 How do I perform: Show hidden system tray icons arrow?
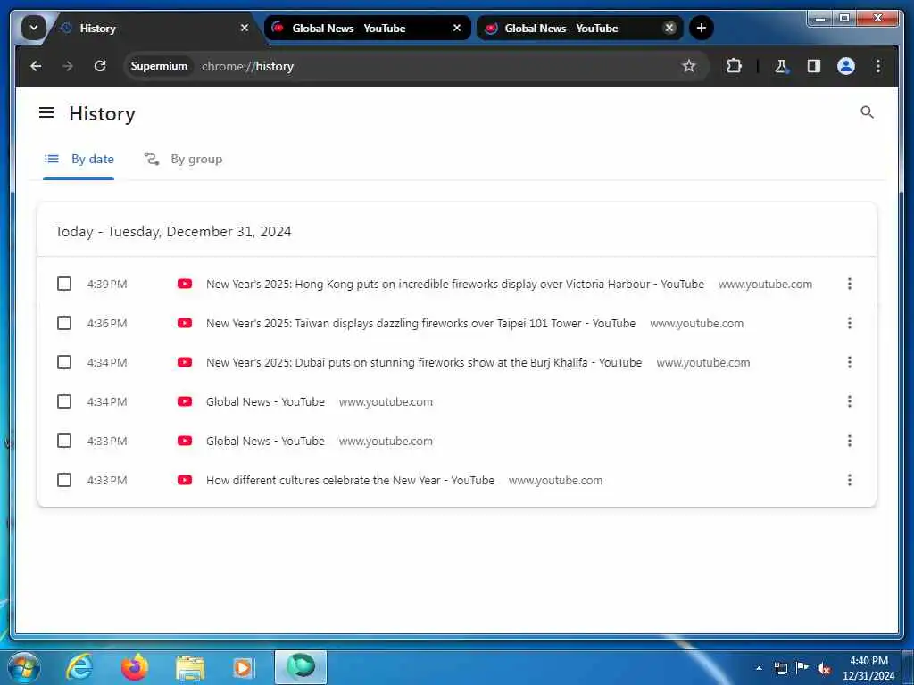click(759, 668)
